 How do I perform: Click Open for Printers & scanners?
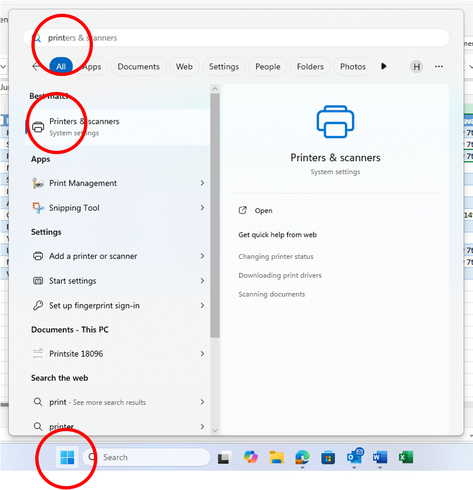263,210
